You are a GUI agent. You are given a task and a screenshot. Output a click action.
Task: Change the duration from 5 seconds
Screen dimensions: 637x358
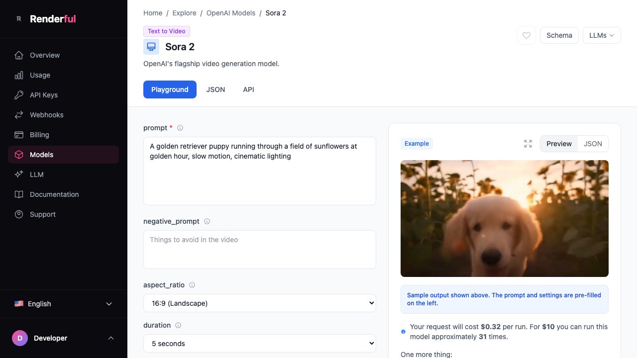(x=259, y=343)
